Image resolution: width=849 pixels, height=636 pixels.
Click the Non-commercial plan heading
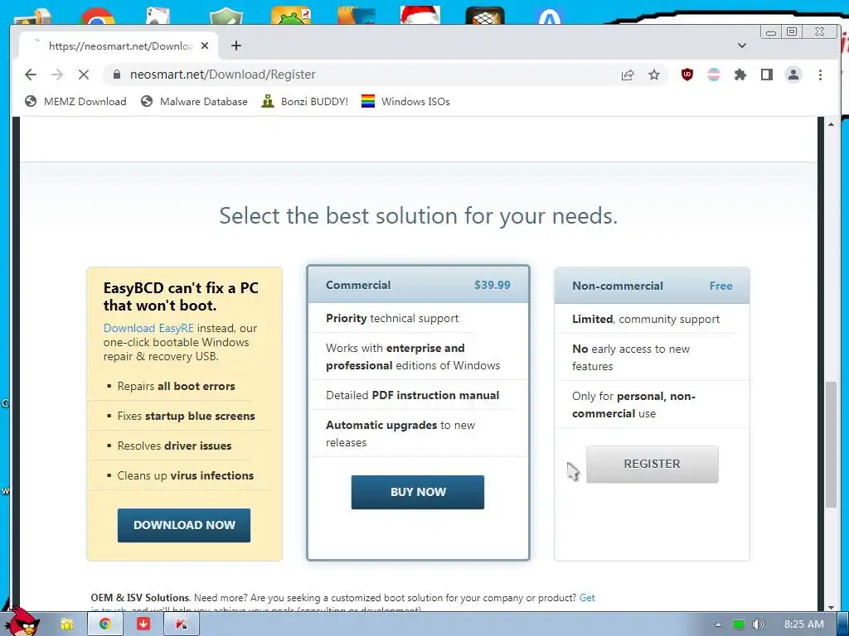pyautogui.click(x=617, y=286)
